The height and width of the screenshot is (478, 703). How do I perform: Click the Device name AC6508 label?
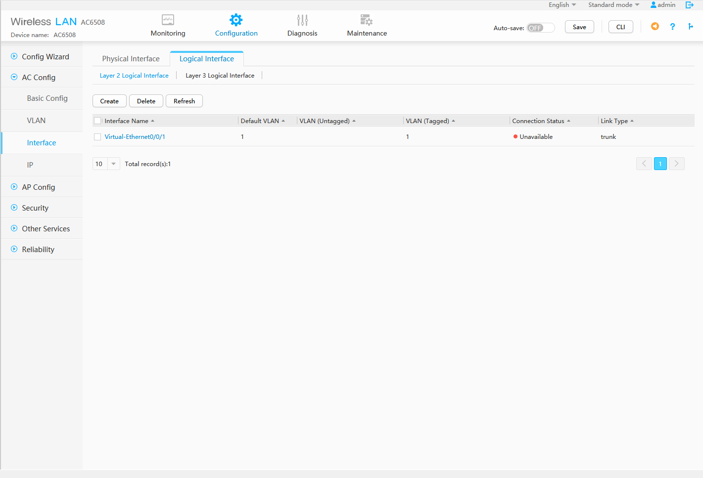point(43,35)
